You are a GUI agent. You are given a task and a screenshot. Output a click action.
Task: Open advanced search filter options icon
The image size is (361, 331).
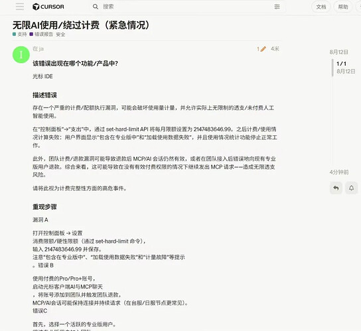pos(277,7)
